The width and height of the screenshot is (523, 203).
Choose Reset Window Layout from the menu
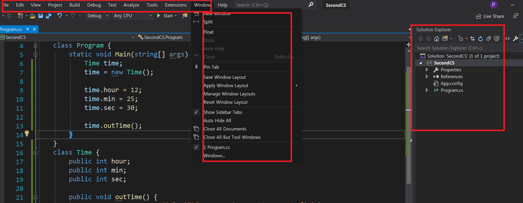[226, 102]
